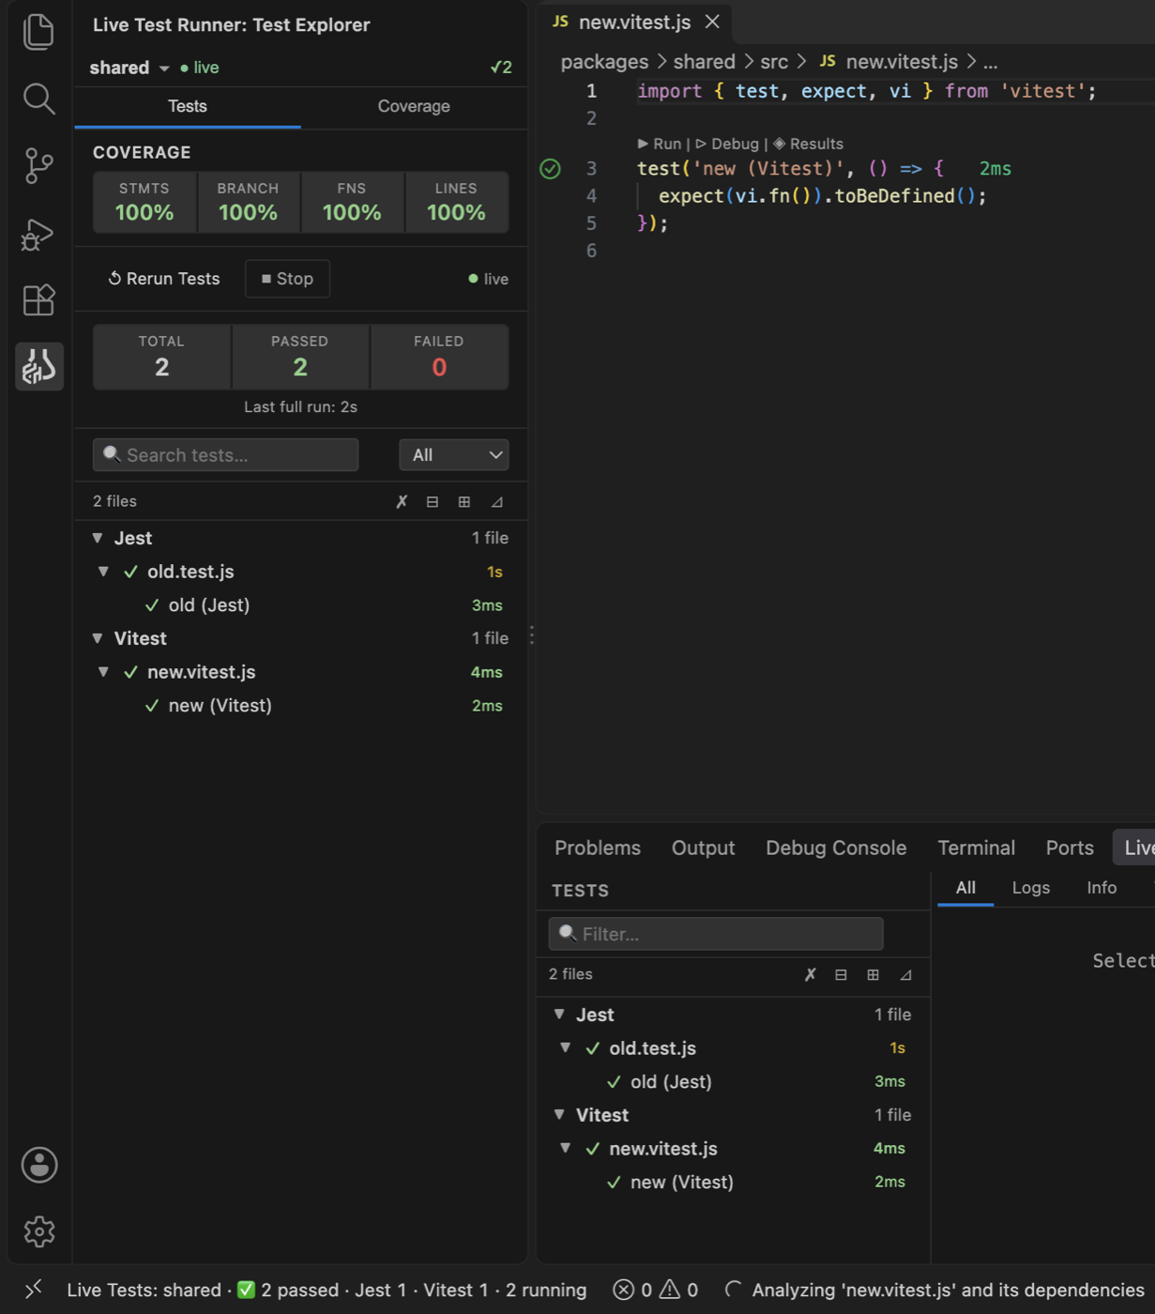
Task: Open the Manage gear icon
Action: tap(38, 1231)
